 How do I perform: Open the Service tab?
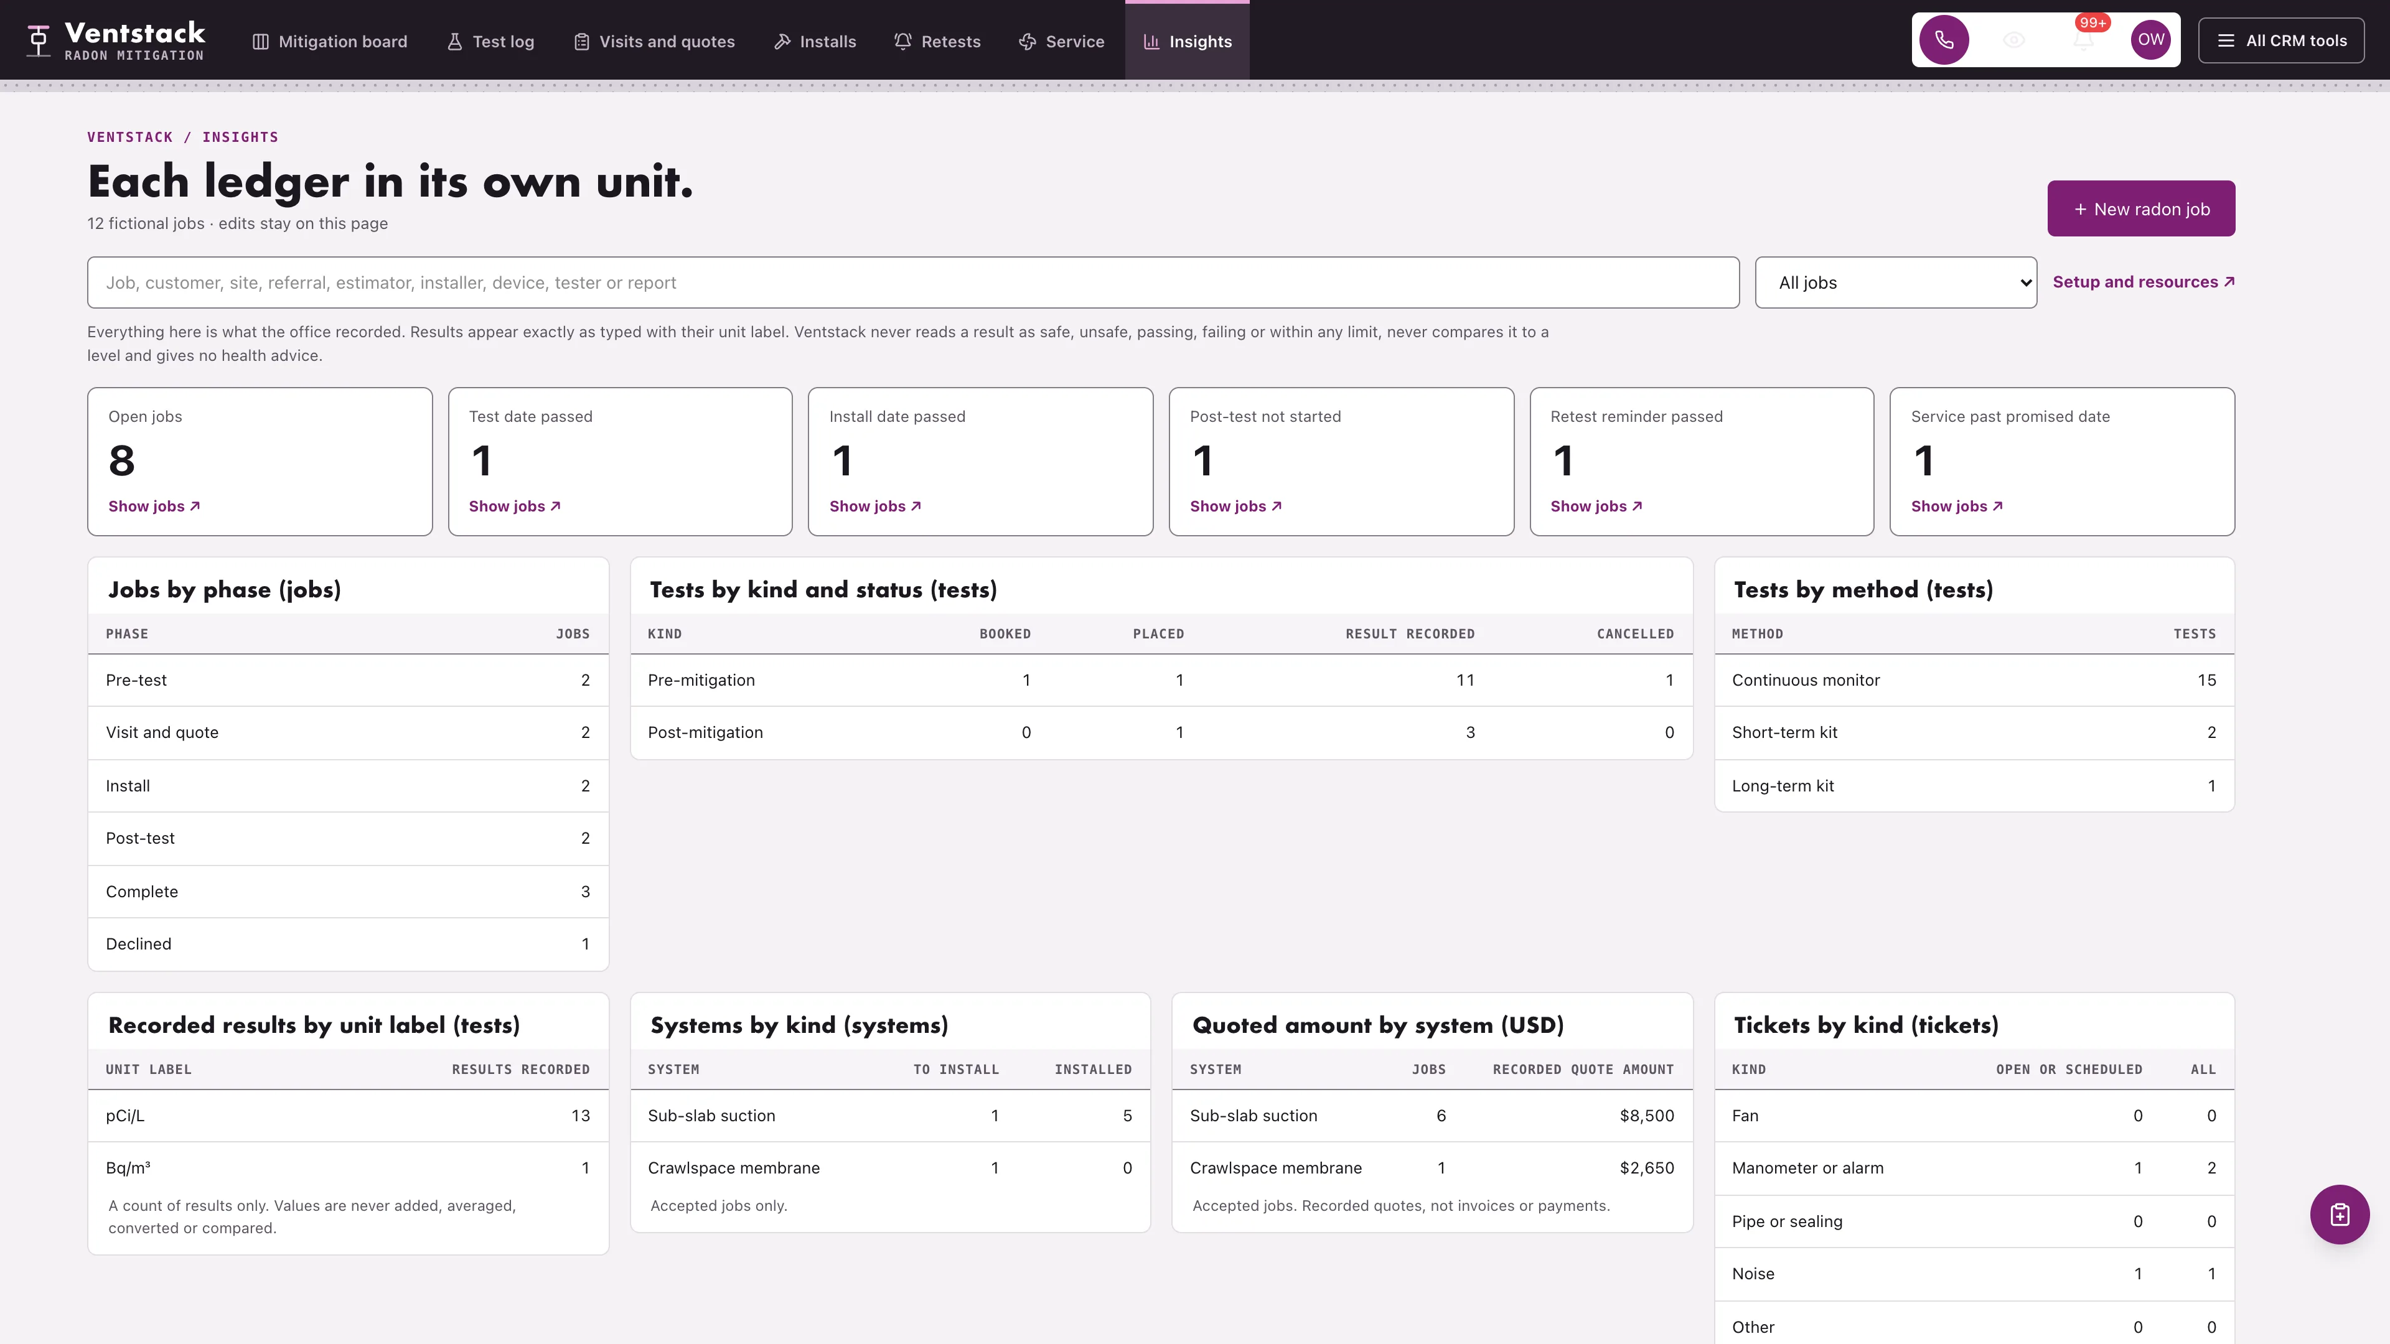pos(1061,42)
